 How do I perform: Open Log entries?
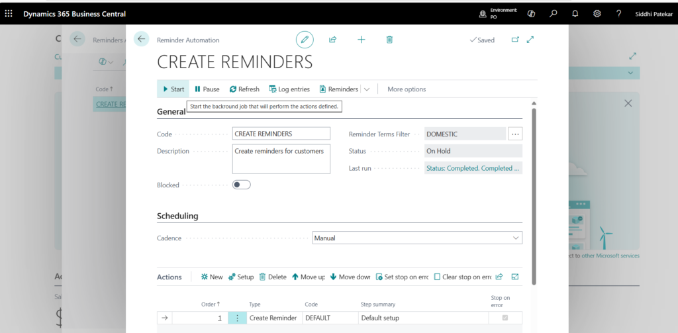coord(289,89)
